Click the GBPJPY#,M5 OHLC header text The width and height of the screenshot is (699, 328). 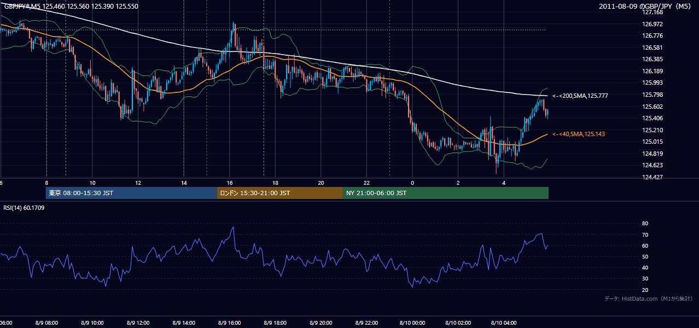[x=71, y=7]
